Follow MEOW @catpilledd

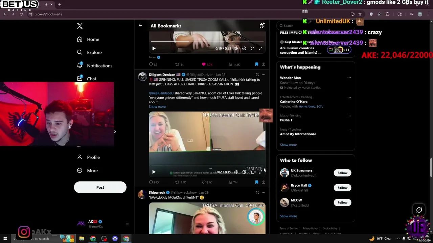click(x=342, y=202)
